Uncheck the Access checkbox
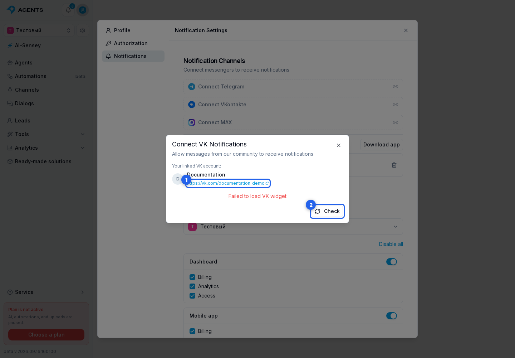 pyautogui.click(x=192, y=296)
